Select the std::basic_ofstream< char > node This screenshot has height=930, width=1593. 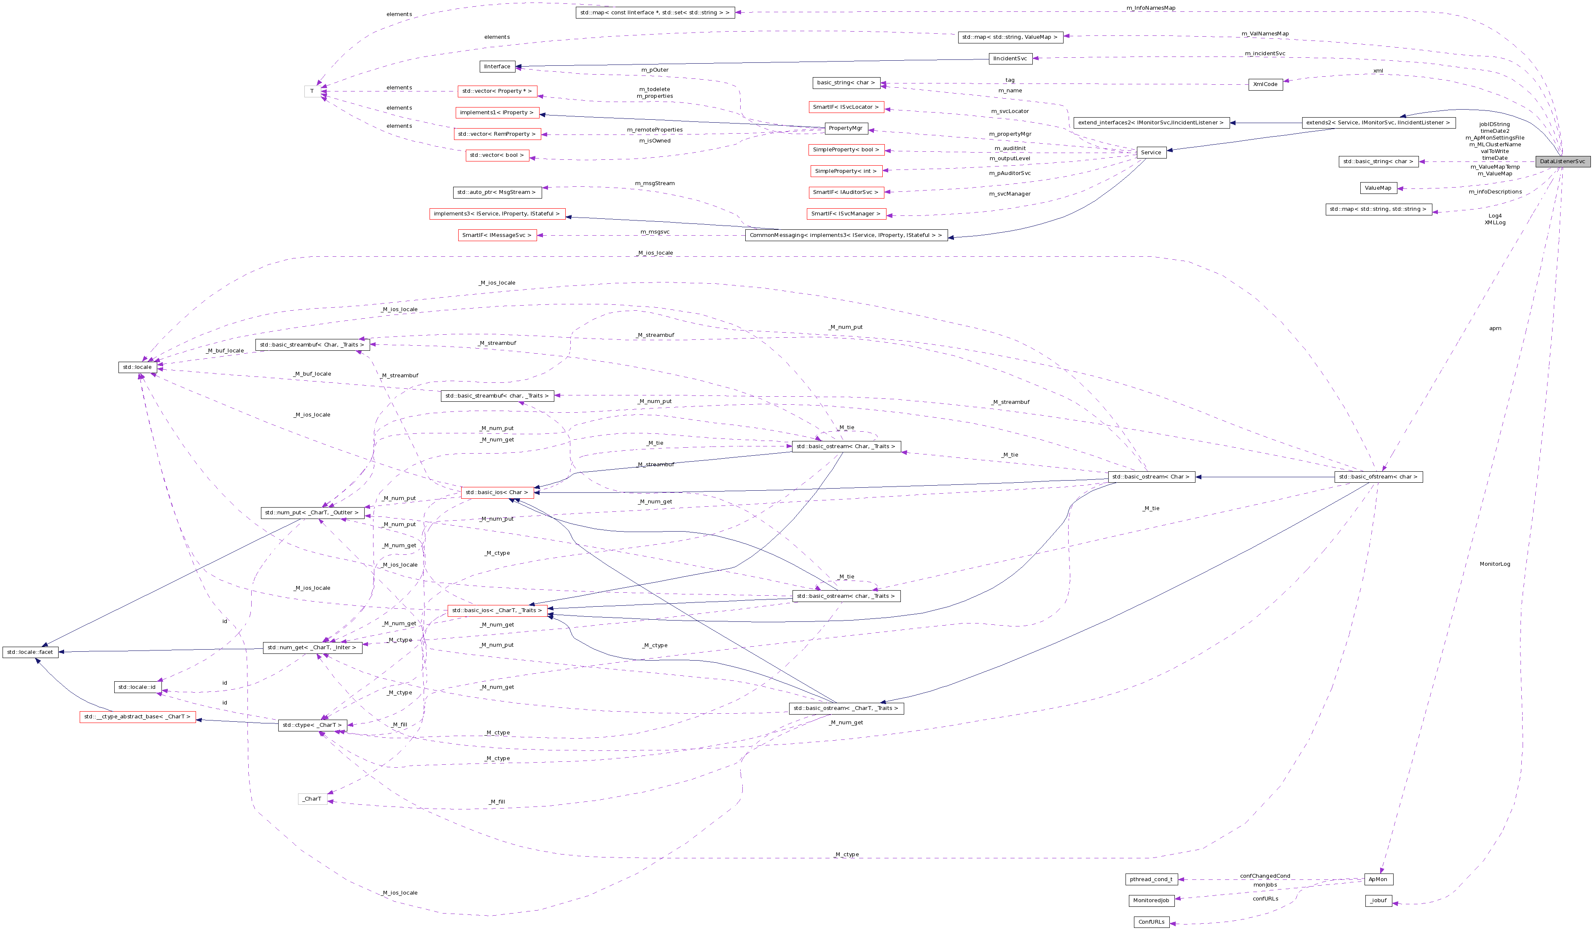pos(1379,477)
